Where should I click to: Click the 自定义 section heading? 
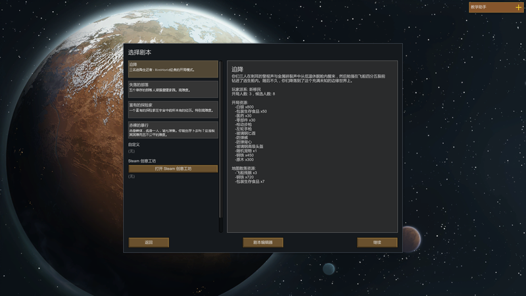click(134, 145)
